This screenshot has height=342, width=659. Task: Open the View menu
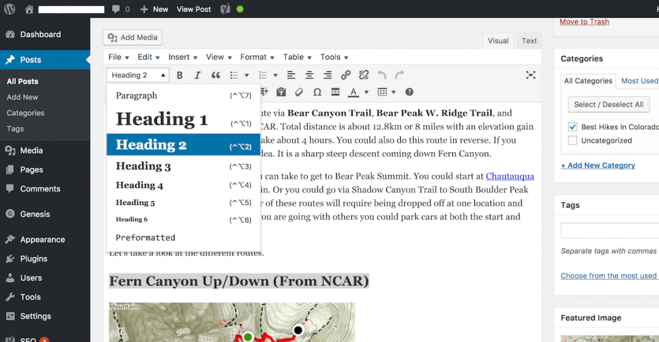coord(219,57)
